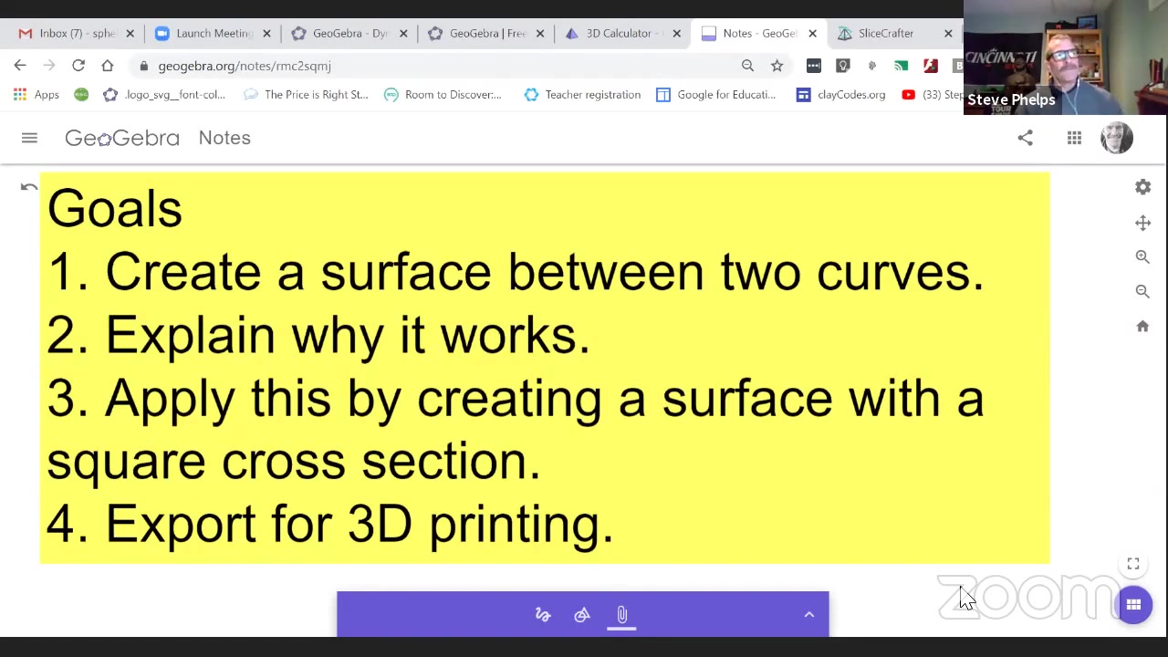Attach media with the paperclip tool
The height and width of the screenshot is (657, 1168).
click(x=621, y=614)
